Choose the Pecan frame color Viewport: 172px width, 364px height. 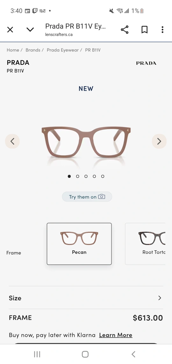(79, 244)
